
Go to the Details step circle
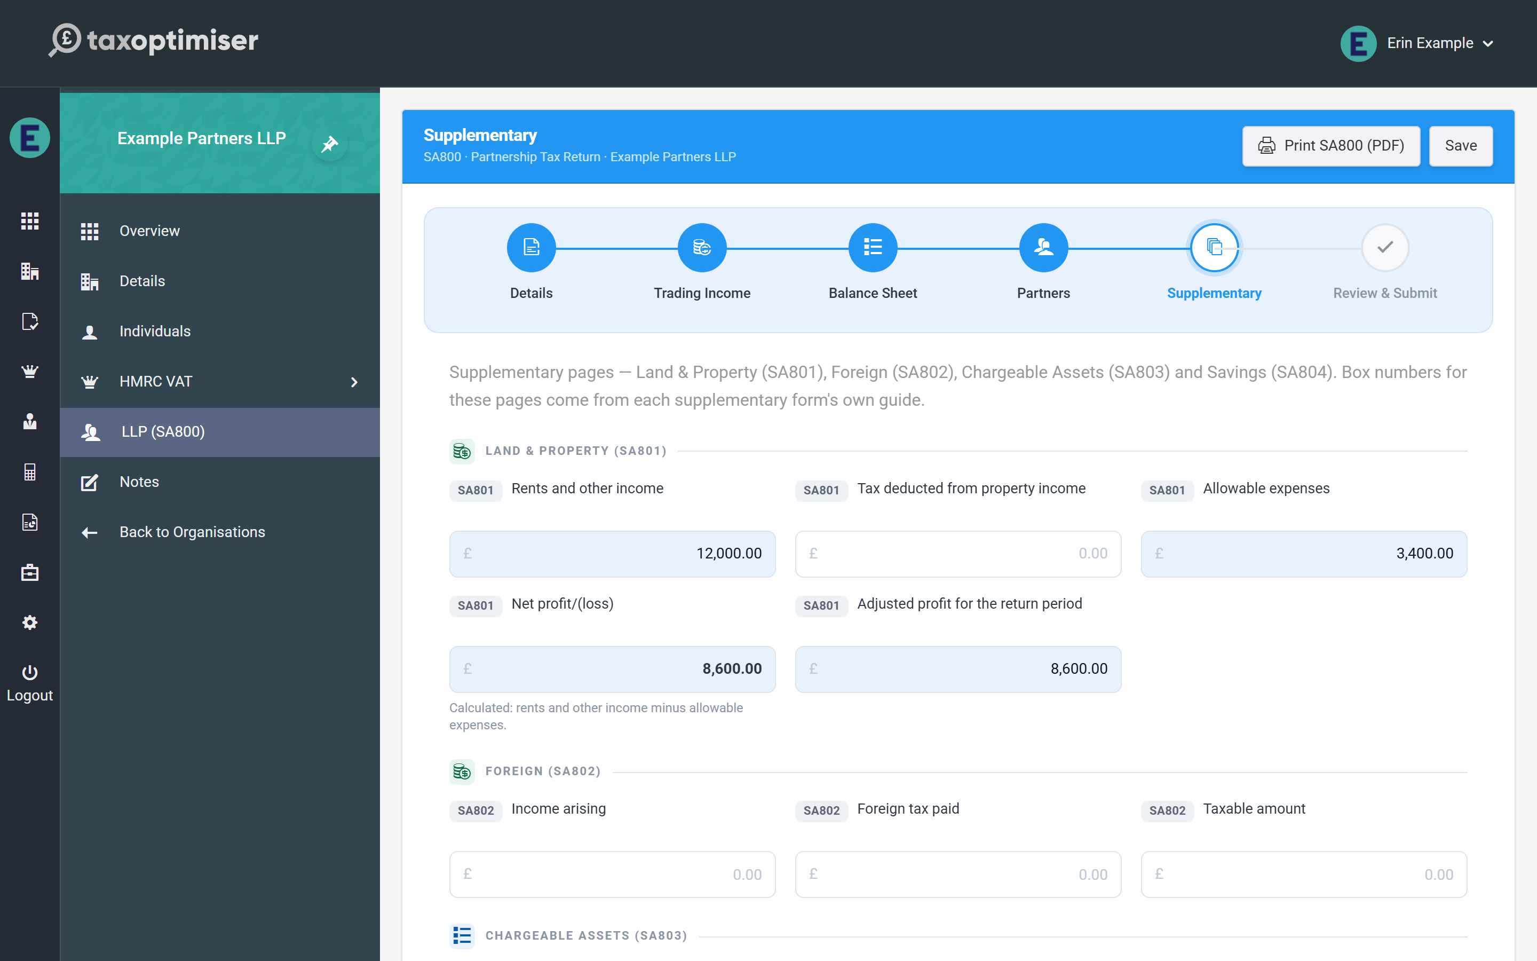point(531,247)
